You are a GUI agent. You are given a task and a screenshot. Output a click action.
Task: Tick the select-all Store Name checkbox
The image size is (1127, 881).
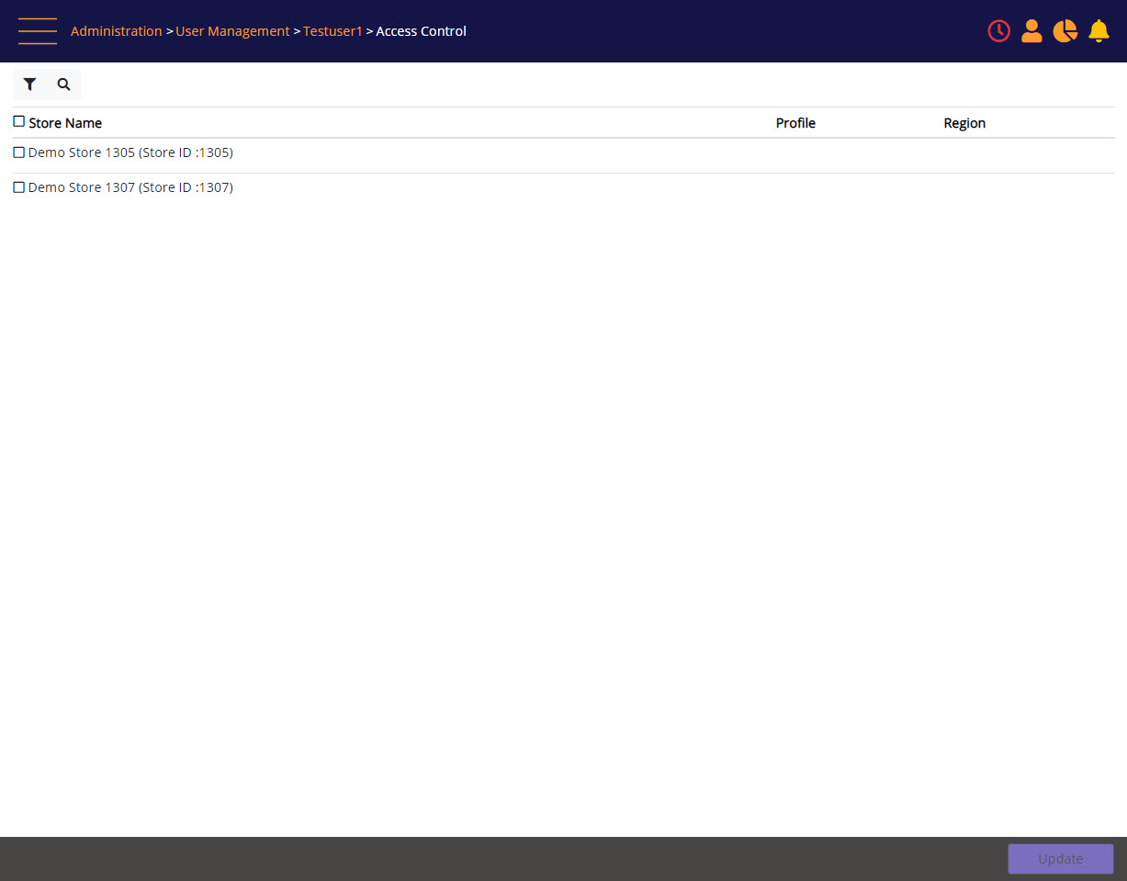tap(19, 121)
